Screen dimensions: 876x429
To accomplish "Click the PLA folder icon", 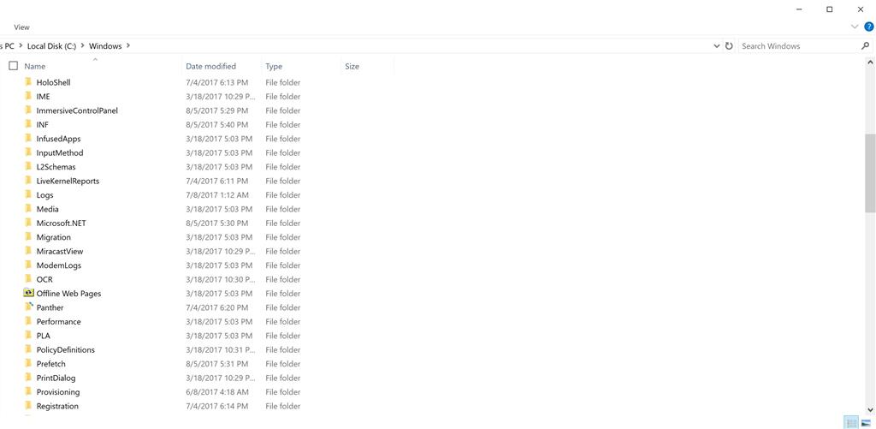I will (x=28, y=335).
